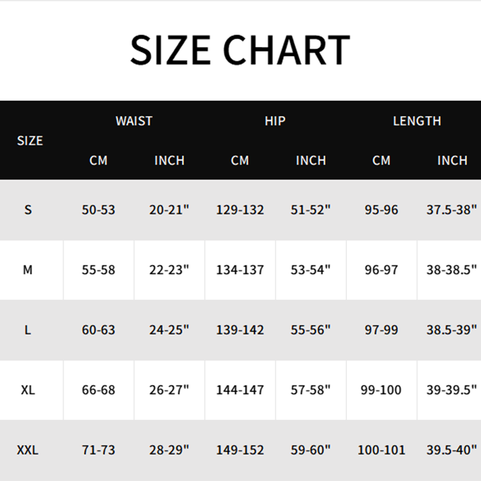The height and width of the screenshot is (481, 481).
Task: Select the S size row label
Action: pyautogui.click(x=28, y=210)
